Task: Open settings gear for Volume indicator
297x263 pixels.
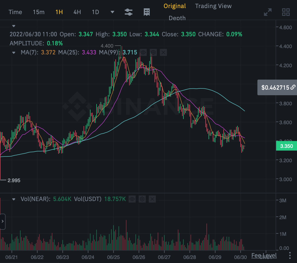Action: coord(142,199)
